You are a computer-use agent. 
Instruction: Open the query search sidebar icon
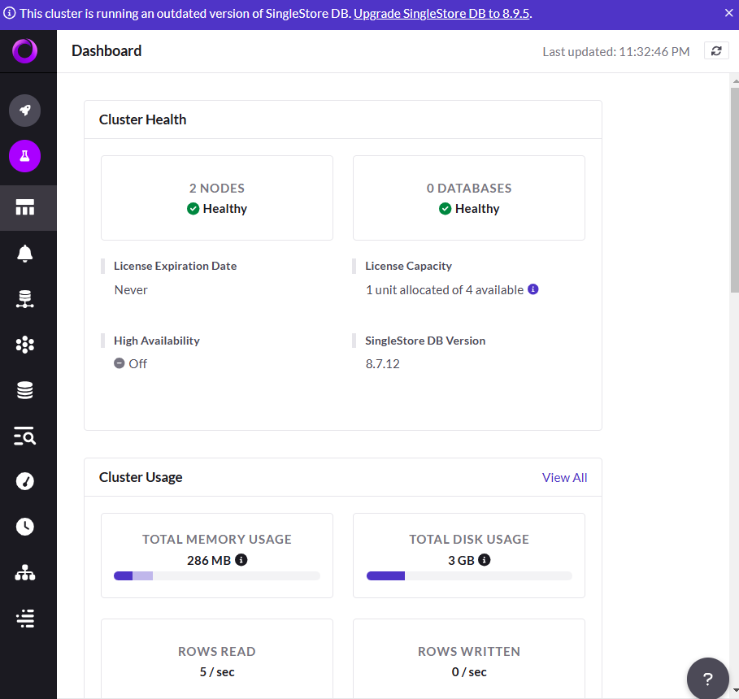click(25, 436)
